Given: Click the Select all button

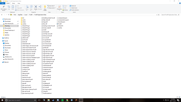Looking at the screenshot, I should tap(73, 6).
